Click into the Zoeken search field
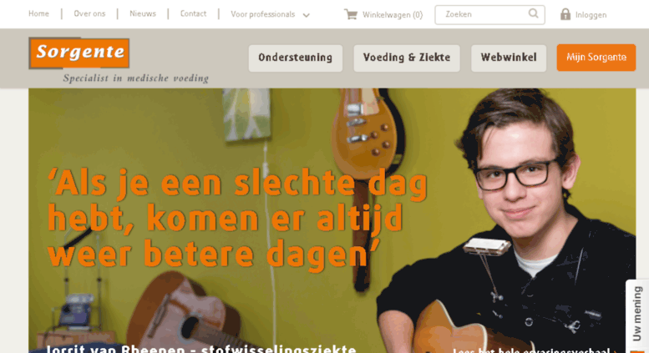This screenshot has width=649, height=353. click(489, 14)
